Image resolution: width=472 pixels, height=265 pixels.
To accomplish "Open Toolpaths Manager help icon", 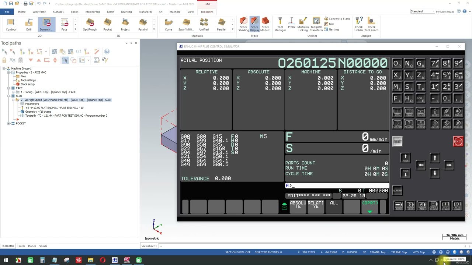I will pyautogui.click(x=107, y=52).
